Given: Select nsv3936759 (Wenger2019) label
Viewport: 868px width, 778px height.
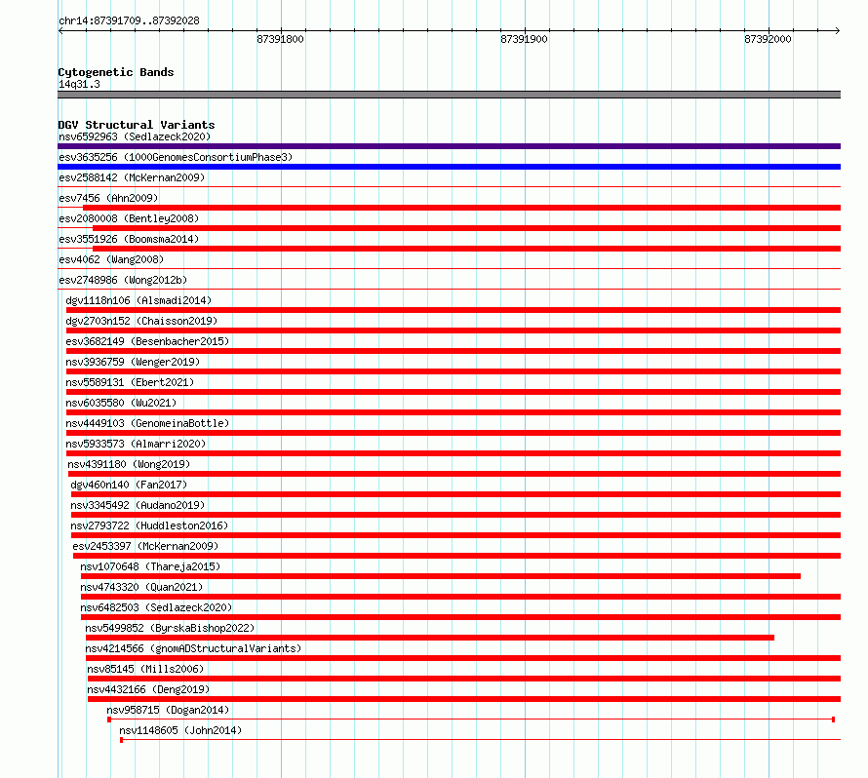Looking at the screenshot, I should [133, 362].
